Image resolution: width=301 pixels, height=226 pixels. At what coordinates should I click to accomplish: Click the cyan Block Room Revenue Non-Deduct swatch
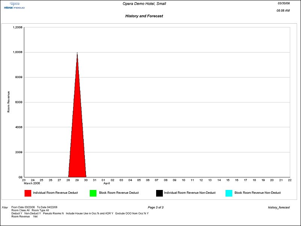[x=229, y=193]
